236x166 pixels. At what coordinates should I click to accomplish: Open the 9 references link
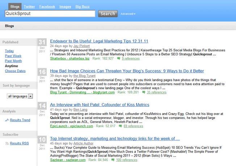pos(131,59)
